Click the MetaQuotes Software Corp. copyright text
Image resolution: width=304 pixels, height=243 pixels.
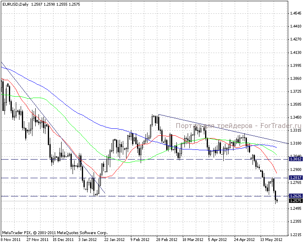click(55, 233)
